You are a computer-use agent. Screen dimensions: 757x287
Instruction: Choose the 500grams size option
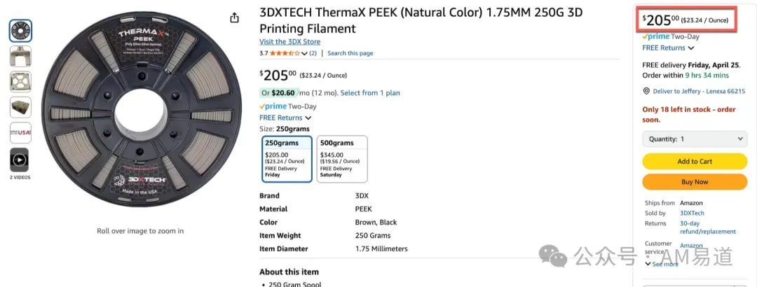342,159
